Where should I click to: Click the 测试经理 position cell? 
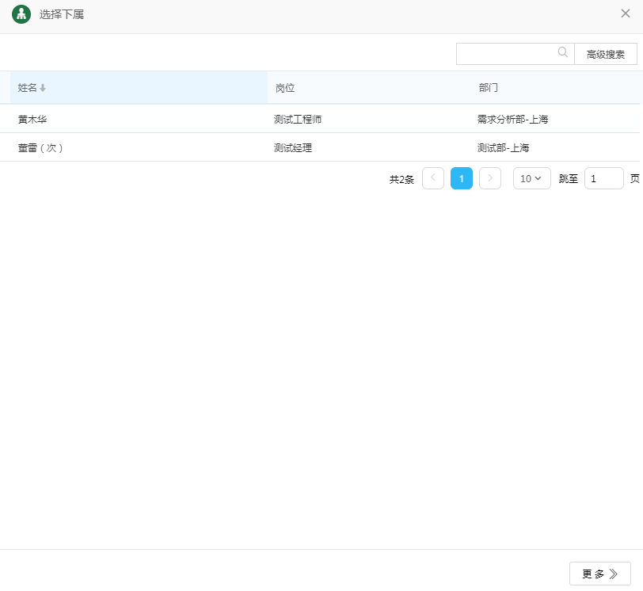point(293,148)
